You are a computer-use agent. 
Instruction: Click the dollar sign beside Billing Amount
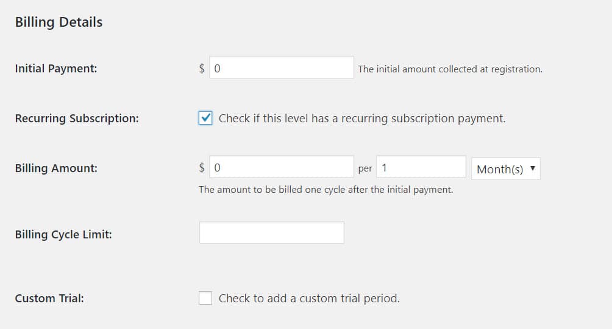point(202,168)
